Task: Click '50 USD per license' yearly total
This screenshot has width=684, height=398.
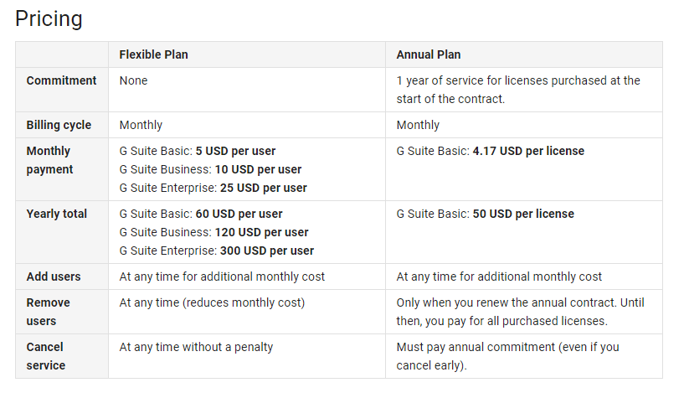Action: 523,214
